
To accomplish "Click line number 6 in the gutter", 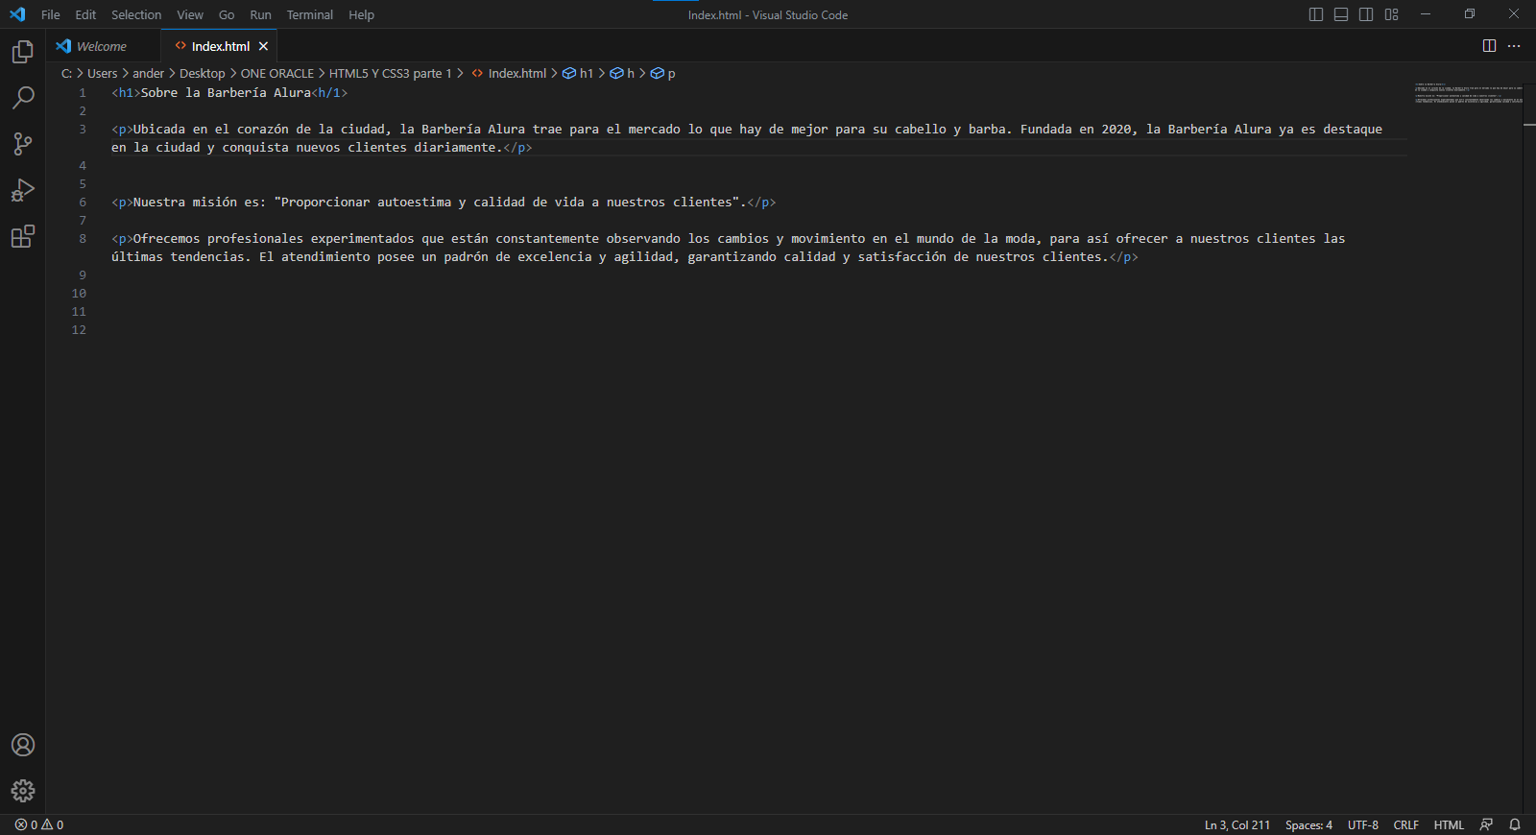I will [x=83, y=203].
